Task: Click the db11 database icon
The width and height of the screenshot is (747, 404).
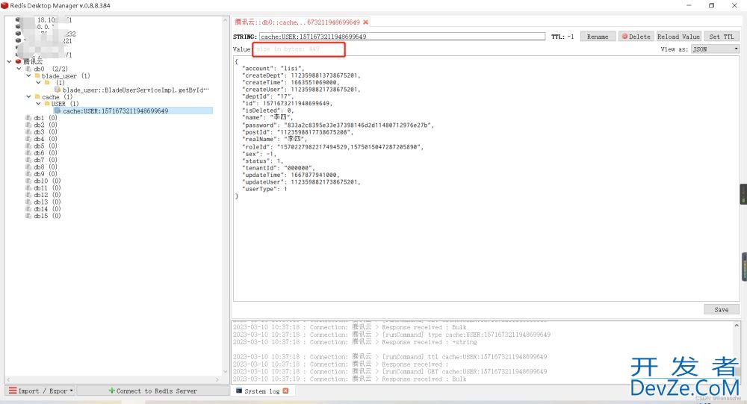Action: (28, 187)
